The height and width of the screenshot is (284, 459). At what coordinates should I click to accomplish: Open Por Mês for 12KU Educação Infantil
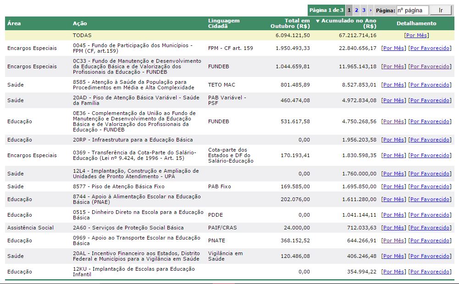pos(394,272)
